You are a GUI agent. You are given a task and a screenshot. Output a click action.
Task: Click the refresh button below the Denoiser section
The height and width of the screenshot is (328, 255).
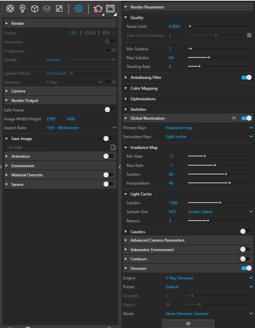(188, 323)
